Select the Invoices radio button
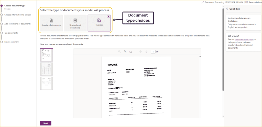Viewport: 262px width, 127px height. pyautogui.click(x=108, y=17)
